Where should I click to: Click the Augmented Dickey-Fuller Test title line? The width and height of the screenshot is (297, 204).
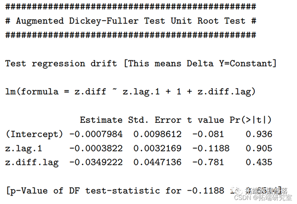click(x=131, y=21)
